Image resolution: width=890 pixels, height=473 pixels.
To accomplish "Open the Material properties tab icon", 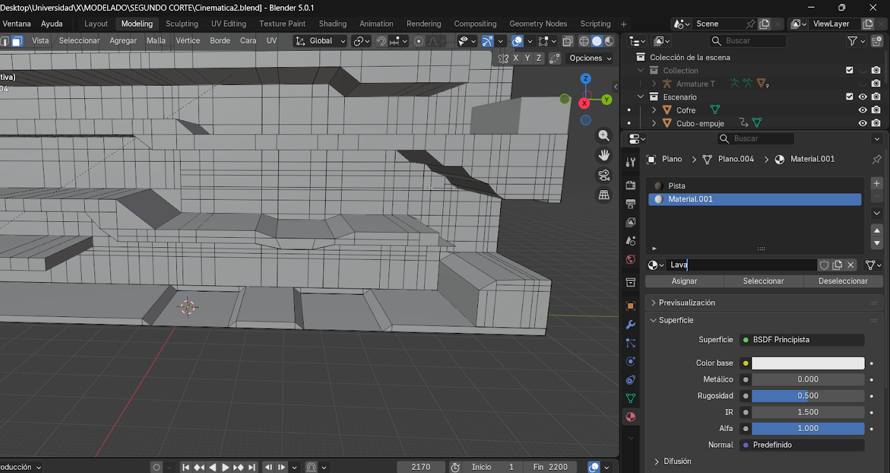I will [630, 417].
